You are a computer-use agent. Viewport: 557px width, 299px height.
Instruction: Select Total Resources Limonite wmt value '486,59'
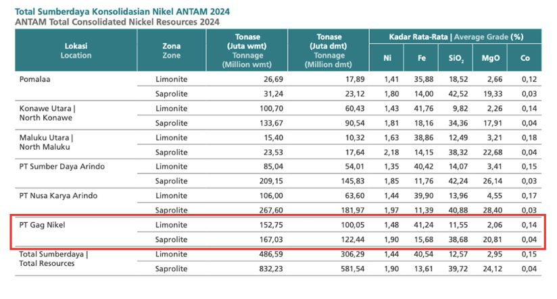pos(271,254)
